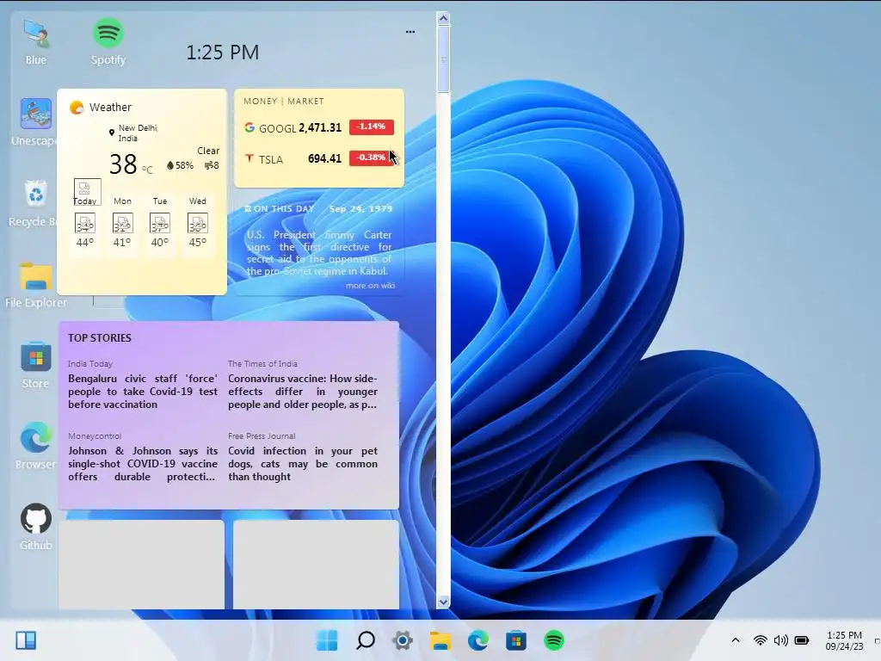Screen dimensions: 881x661
Task: Click the widgets panel scrollbar thumb
Action: (443, 59)
